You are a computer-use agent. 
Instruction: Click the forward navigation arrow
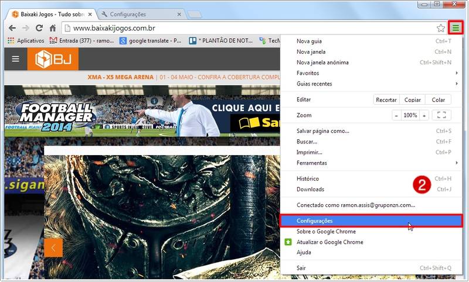tap(26, 28)
